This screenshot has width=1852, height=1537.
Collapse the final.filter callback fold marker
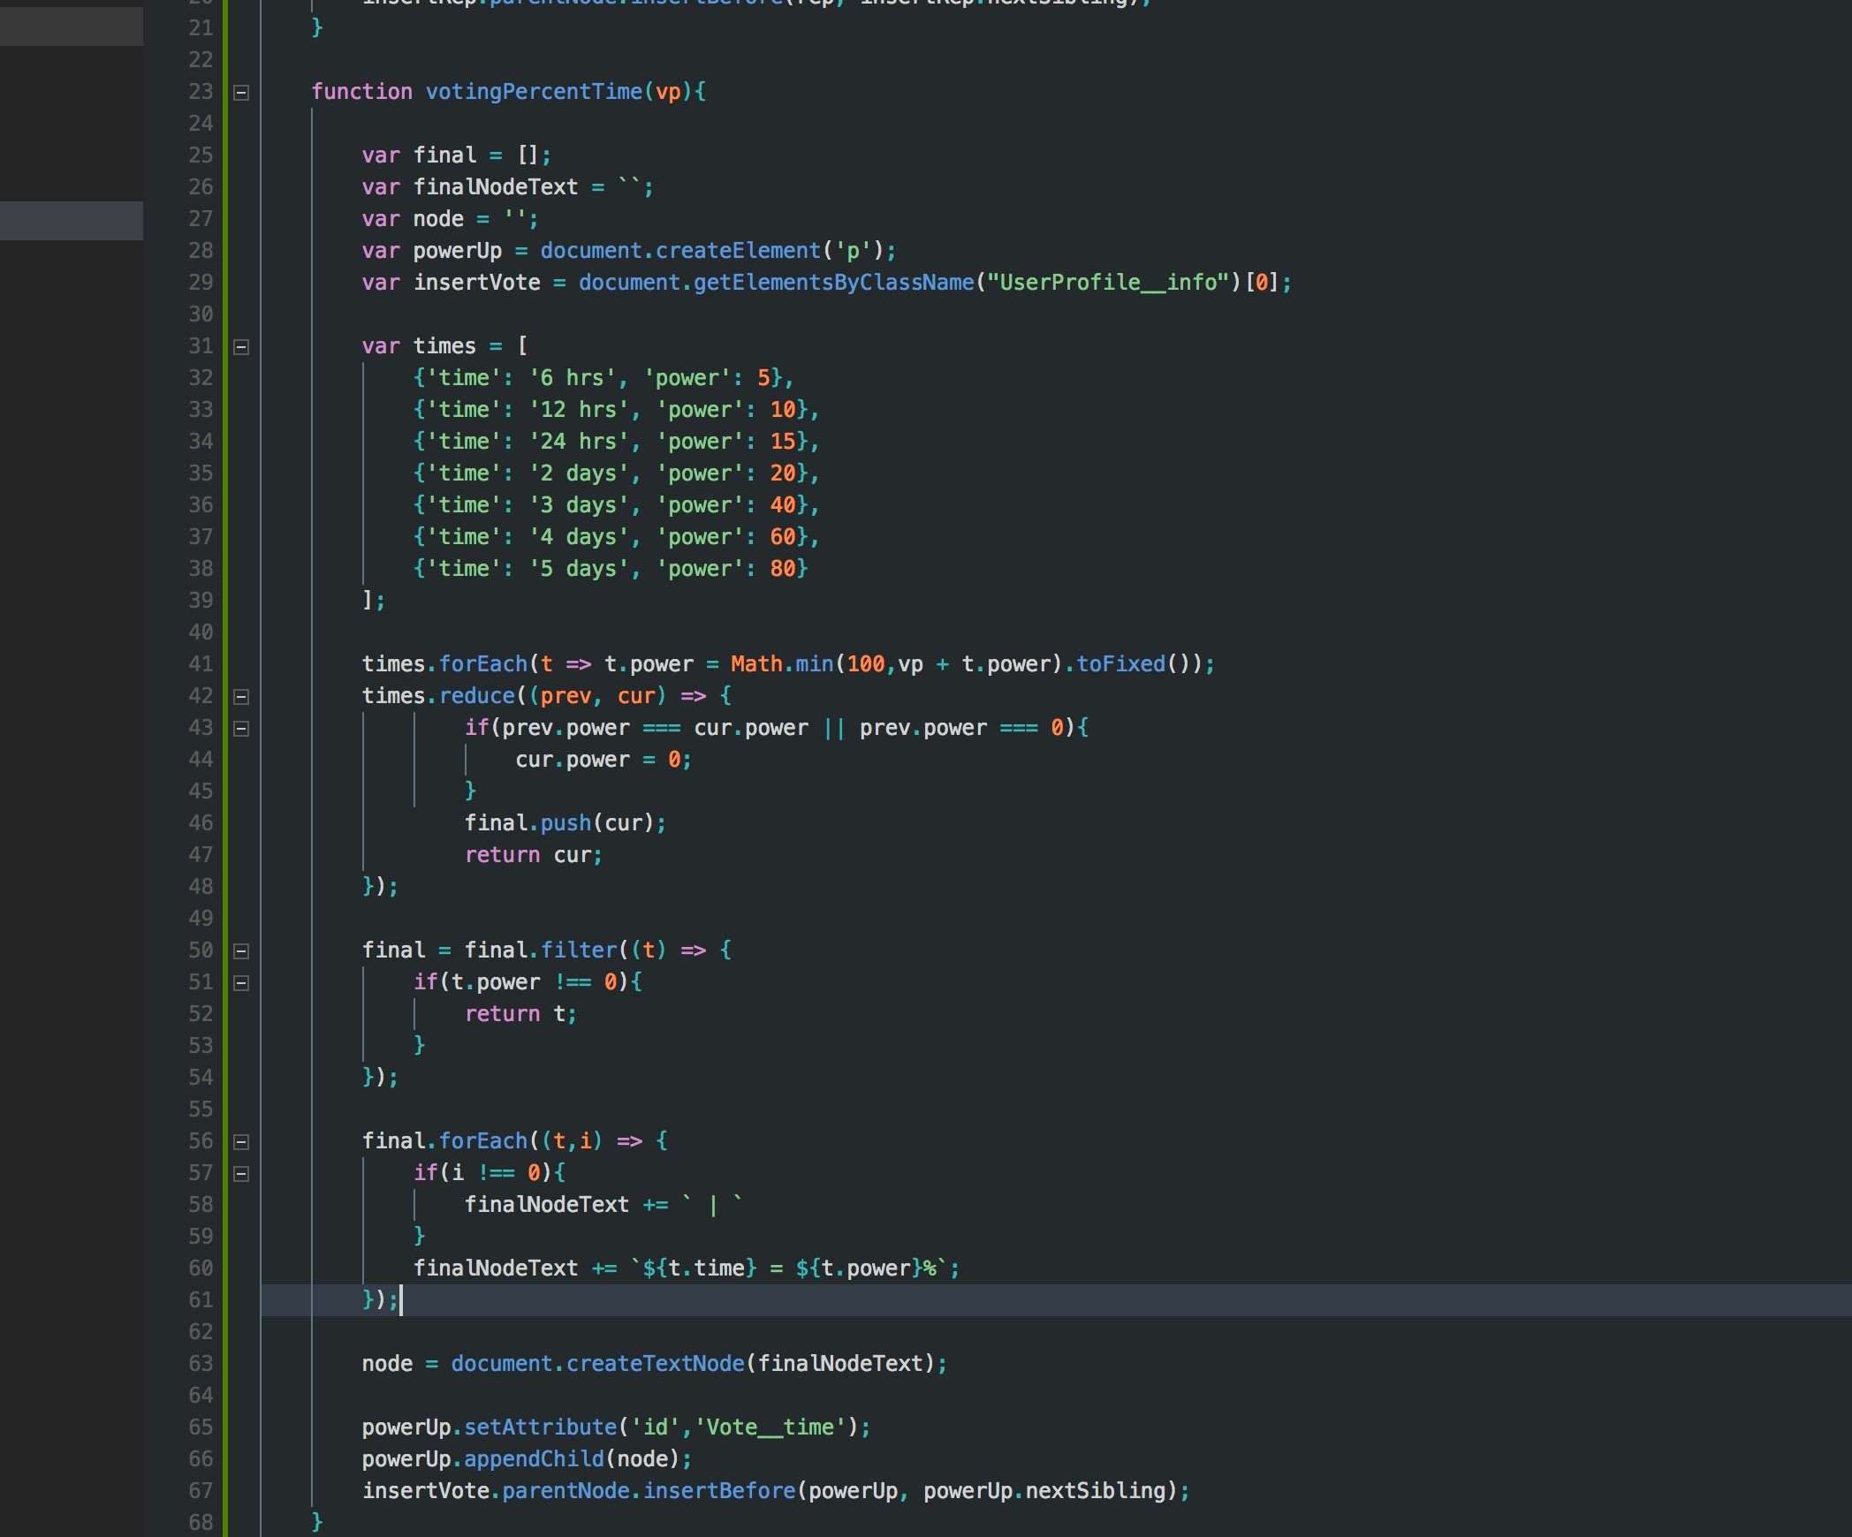click(240, 951)
